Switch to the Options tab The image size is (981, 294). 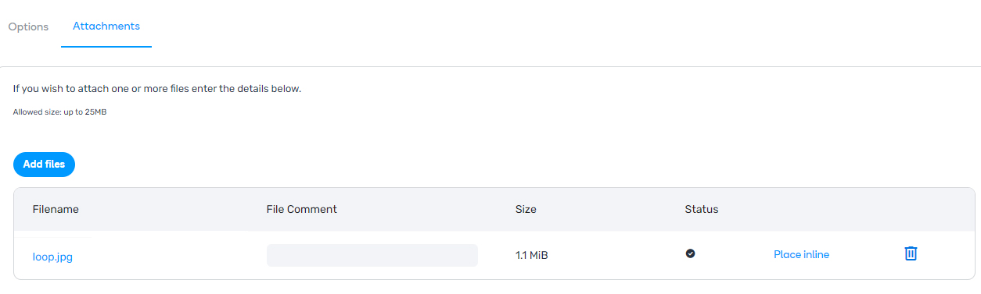[x=28, y=27]
